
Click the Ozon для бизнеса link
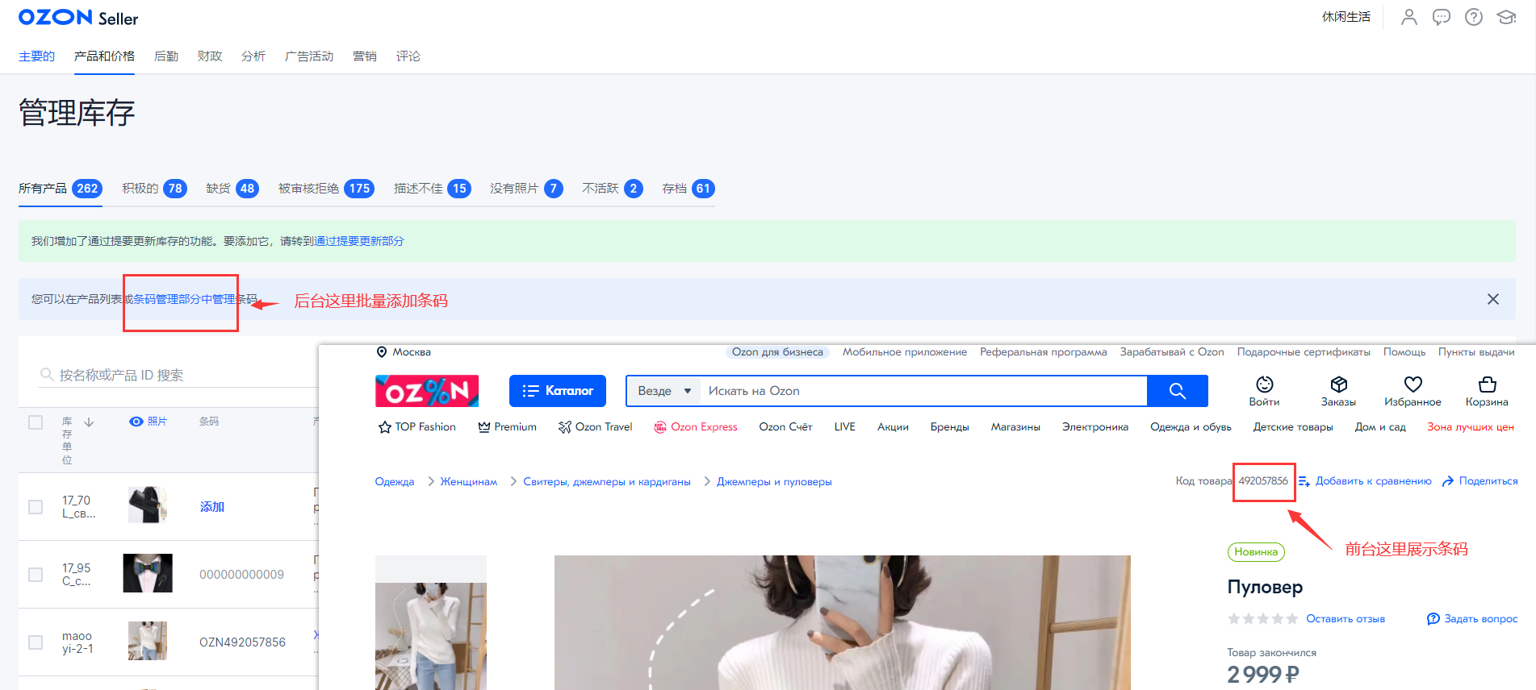pos(777,352)
